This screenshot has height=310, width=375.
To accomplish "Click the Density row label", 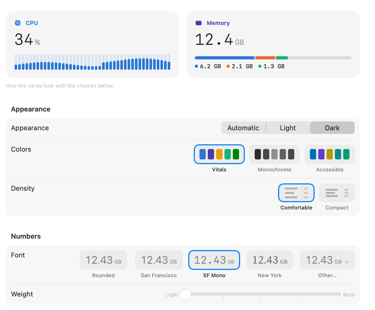I will pos(23,188).
